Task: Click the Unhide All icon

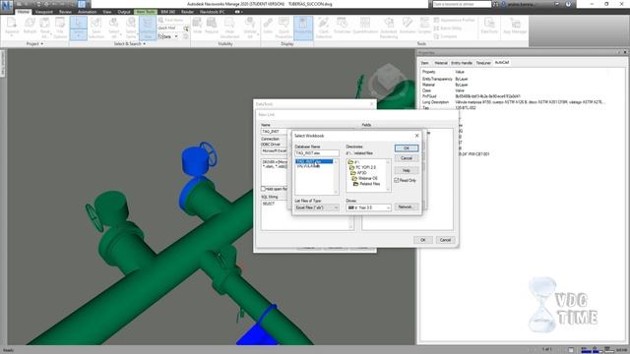Action: (x=250, y=28)
